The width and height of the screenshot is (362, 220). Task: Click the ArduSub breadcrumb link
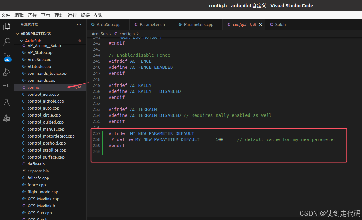pyautogui.click(x=100, y=34)
